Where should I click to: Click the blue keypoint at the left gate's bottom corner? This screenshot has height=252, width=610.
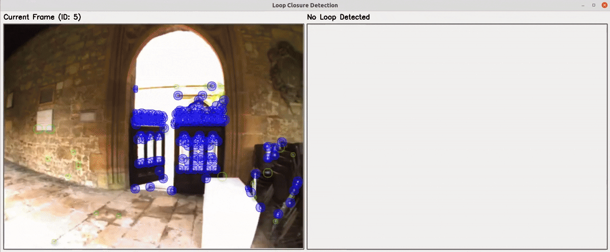pyautogui.click(x=135, y=188)
